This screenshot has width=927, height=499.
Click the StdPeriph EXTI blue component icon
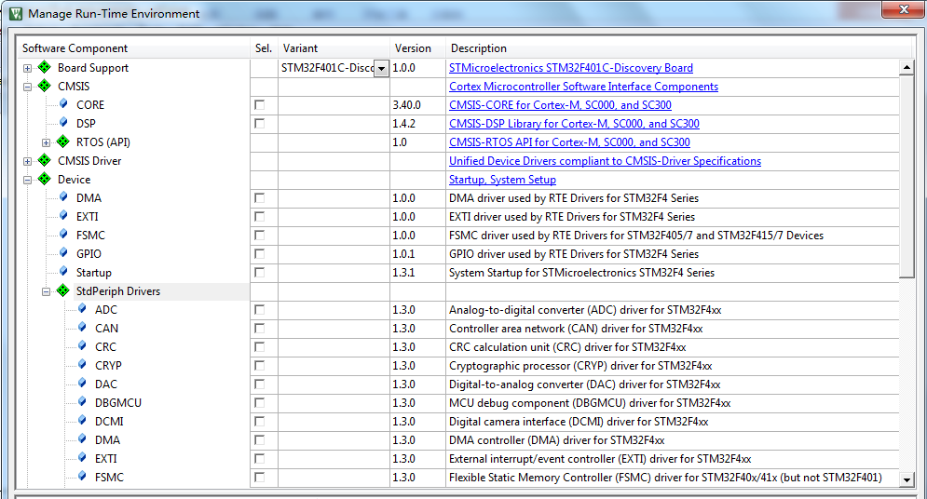coord(82,458)
